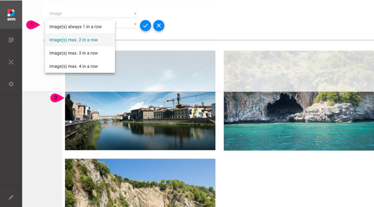Open the Content panel icon in sidebar
This screenshot has height=207, width=374.
11,40
